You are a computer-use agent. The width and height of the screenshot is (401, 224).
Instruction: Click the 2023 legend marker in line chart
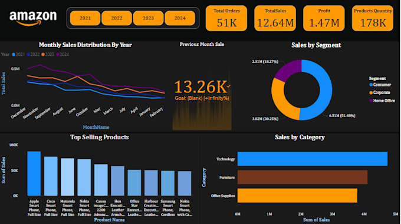tap(43, 54)
